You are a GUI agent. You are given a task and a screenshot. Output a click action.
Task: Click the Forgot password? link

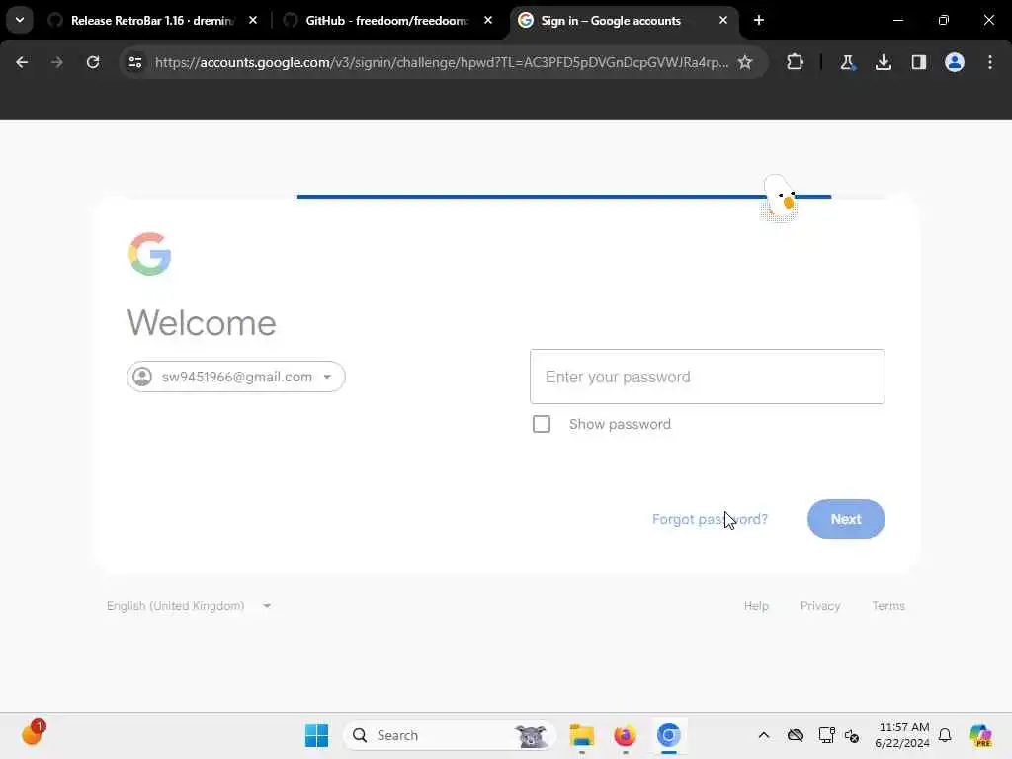(x=710, y=519)
